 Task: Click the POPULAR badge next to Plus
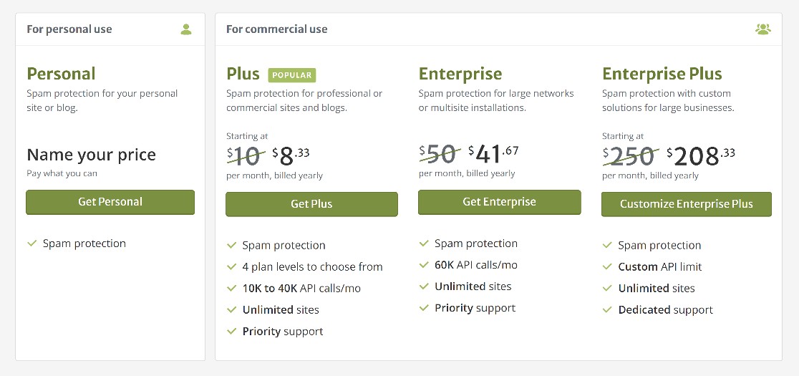[x=292, y=75]
